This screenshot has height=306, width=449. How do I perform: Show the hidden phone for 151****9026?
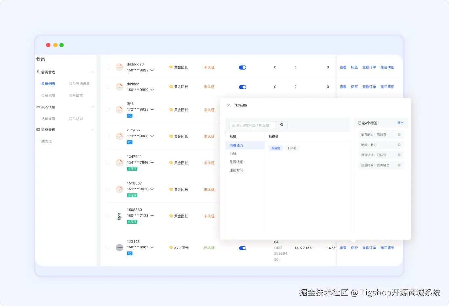point(152,189)
